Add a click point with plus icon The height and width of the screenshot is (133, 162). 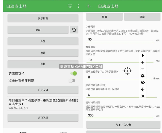pyautogui.click(x=143, y=62)
